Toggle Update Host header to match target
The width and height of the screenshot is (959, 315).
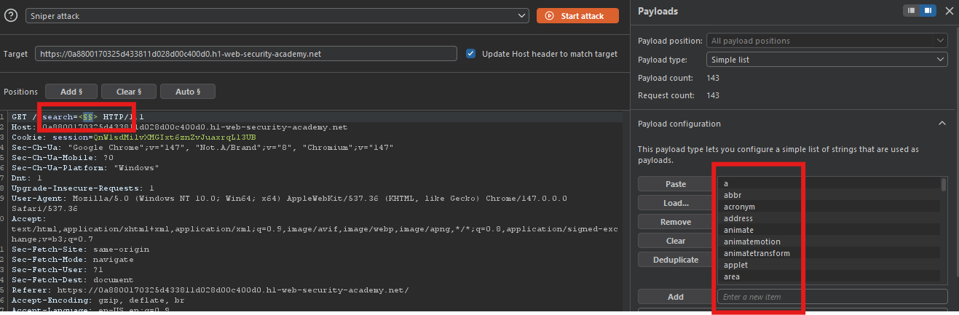[470, 54]
